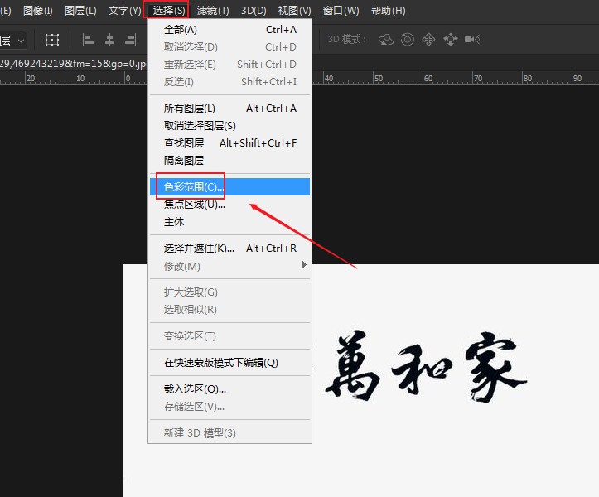Select the 3D zoom camera icon

point(472,39)
